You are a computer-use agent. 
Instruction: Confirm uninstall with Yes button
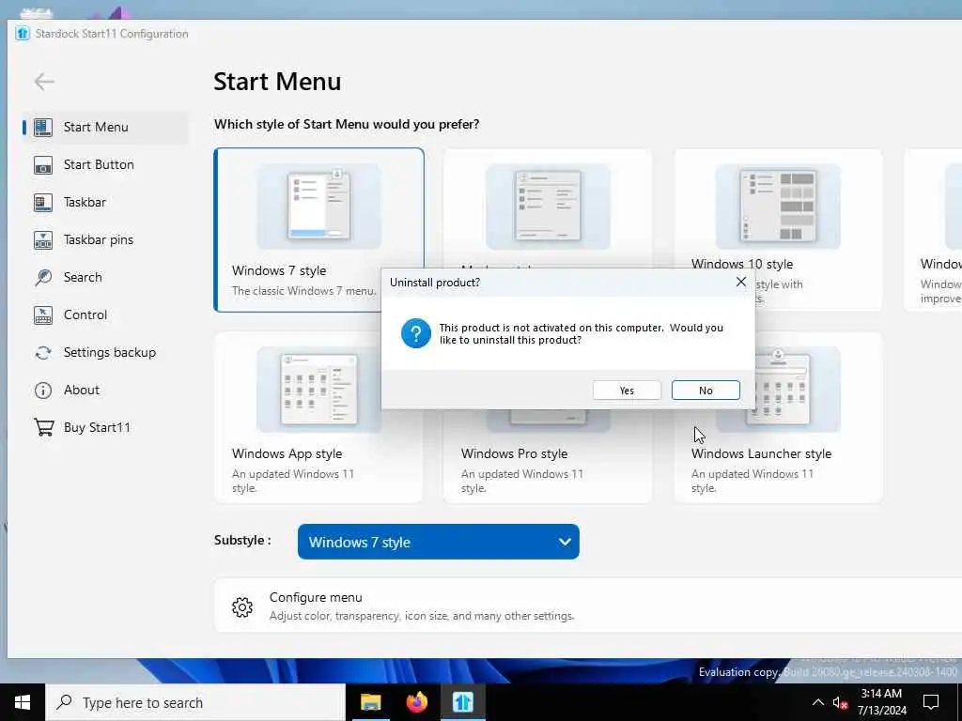[627, 391]
